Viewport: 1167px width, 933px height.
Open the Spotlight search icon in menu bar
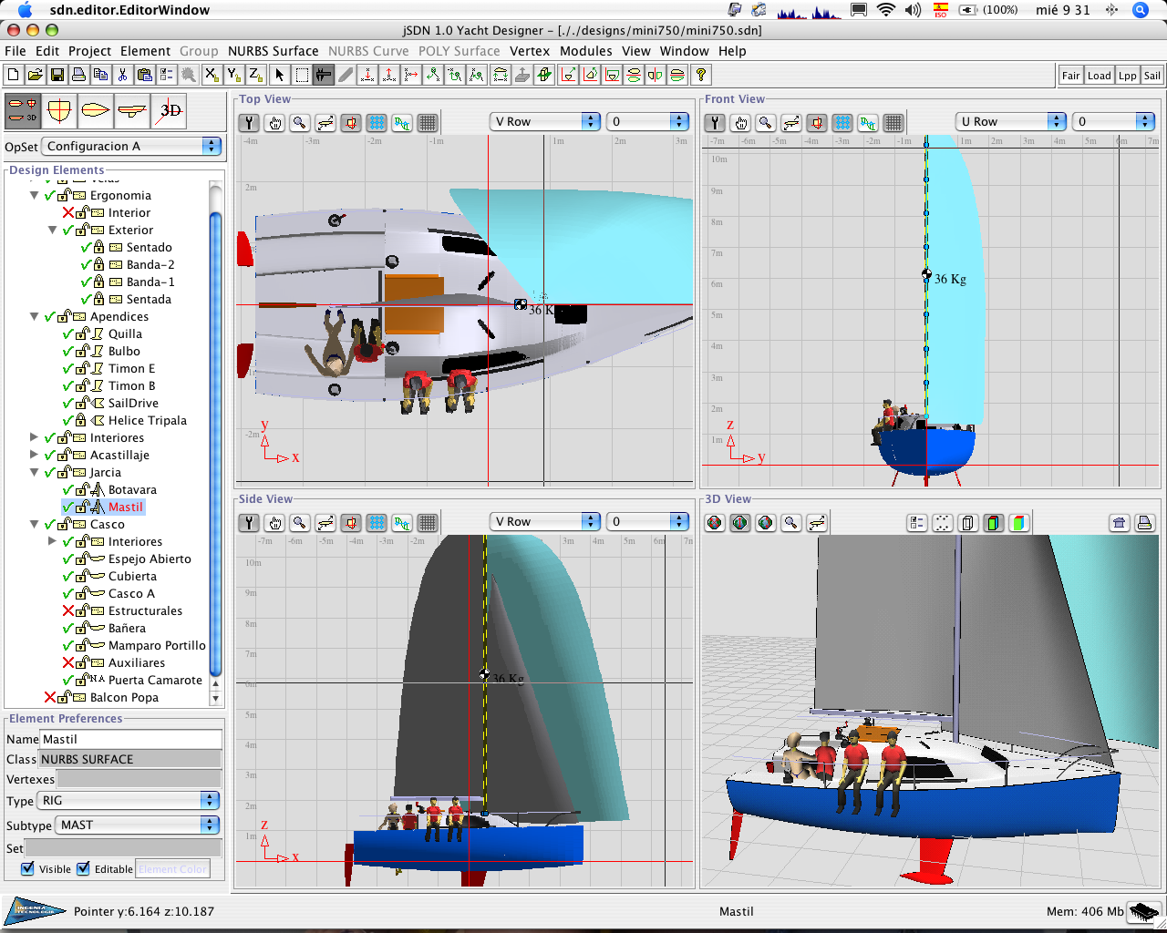click(1141, 10)
